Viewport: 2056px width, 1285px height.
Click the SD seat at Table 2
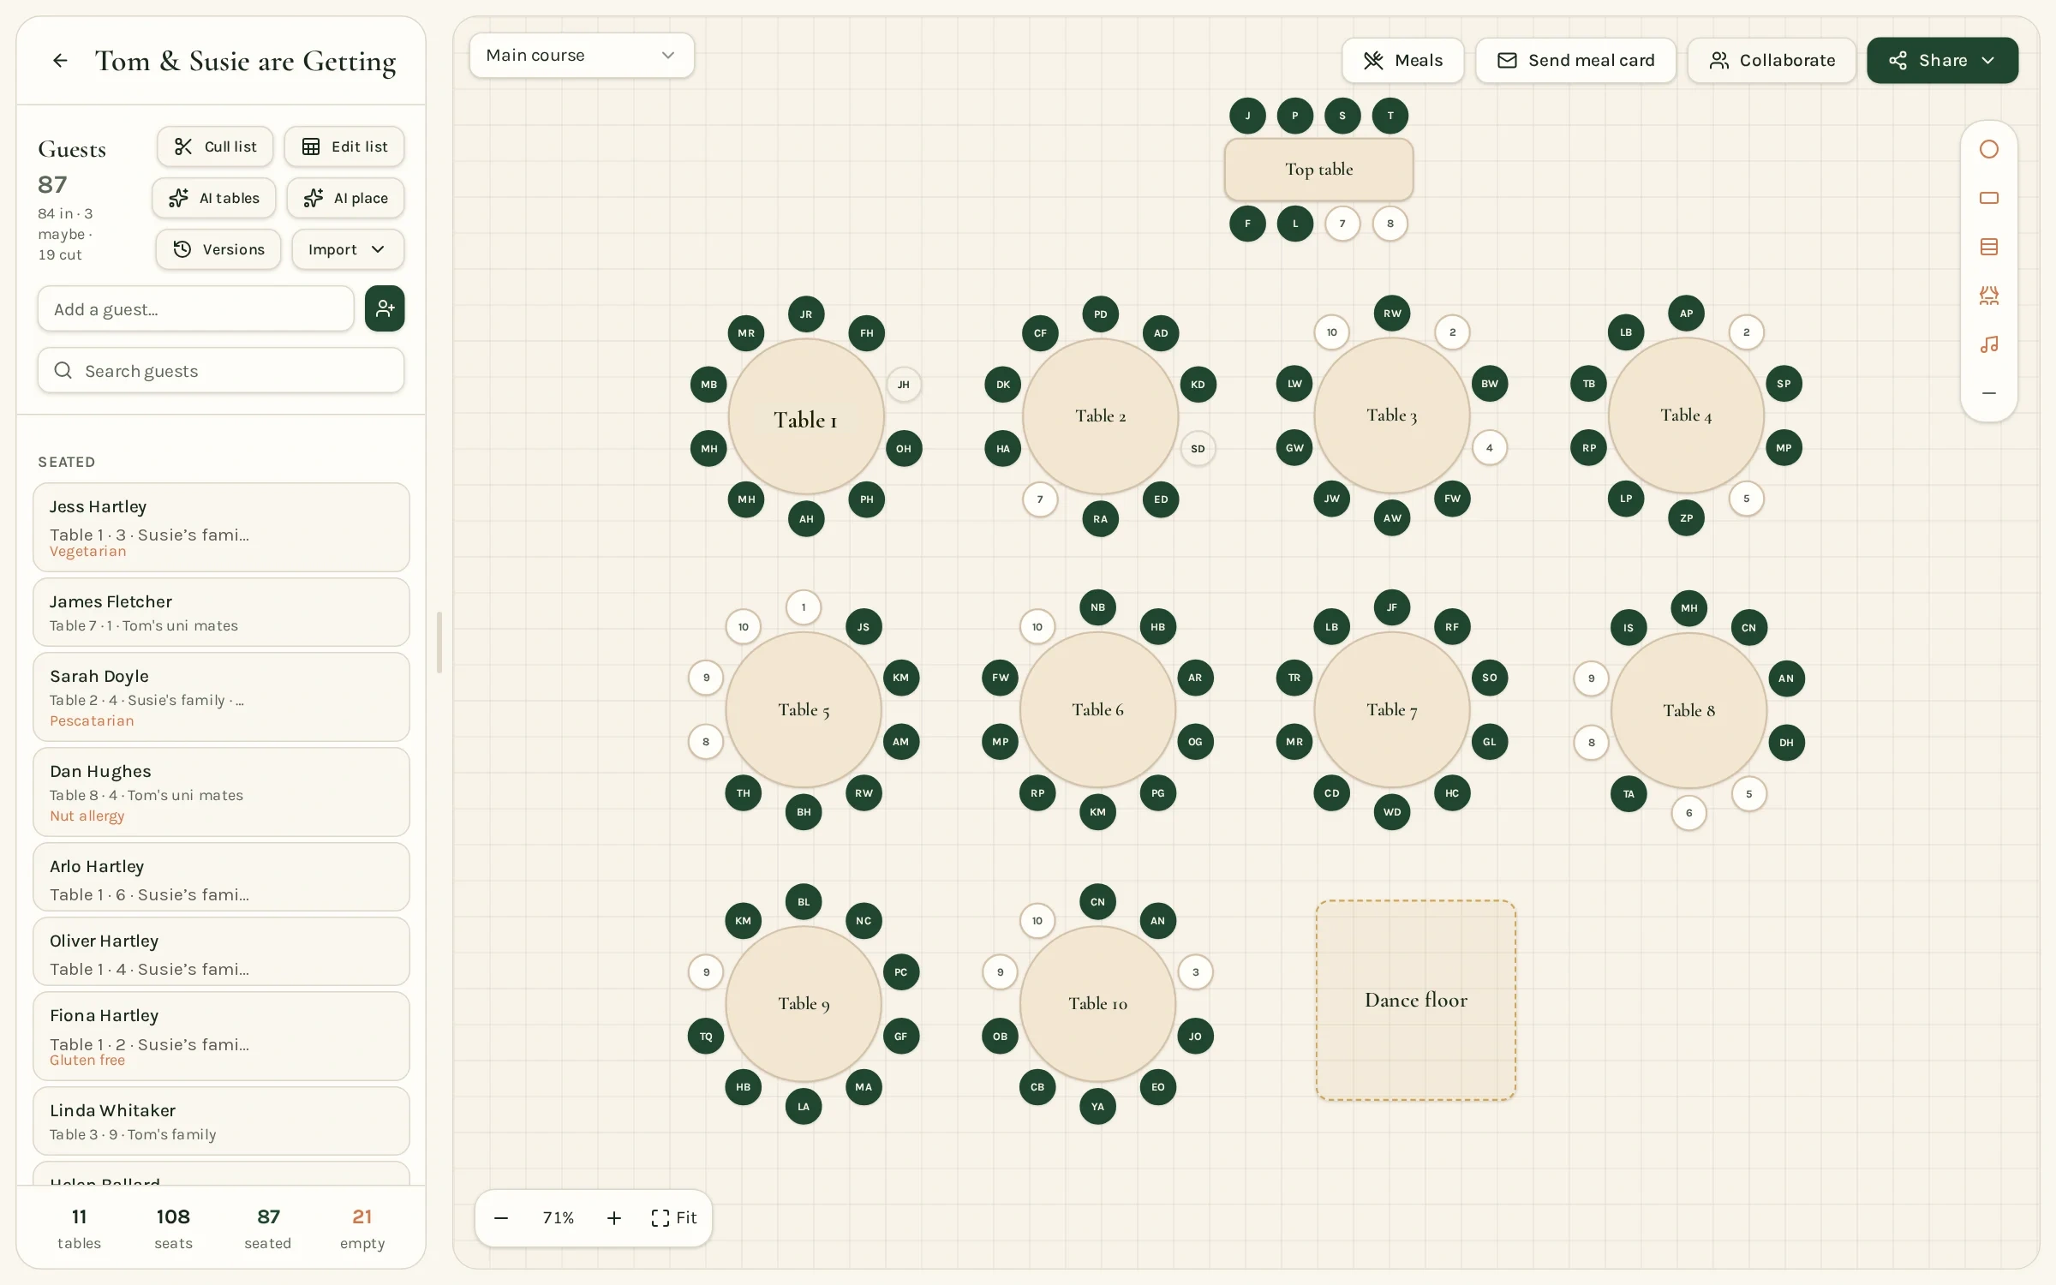(1198, 448)
